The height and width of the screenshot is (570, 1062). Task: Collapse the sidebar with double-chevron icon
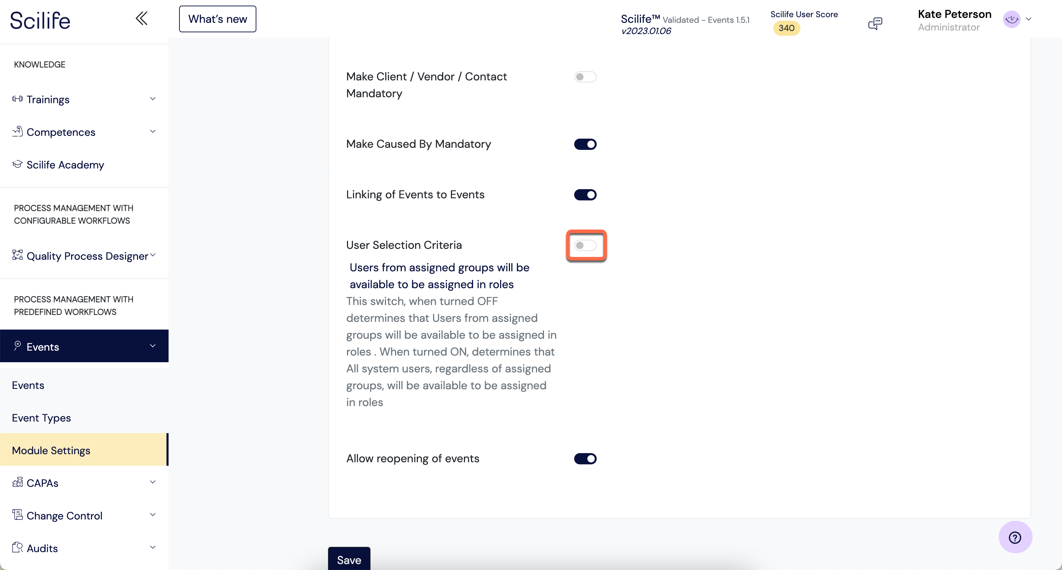click(142, 19)
